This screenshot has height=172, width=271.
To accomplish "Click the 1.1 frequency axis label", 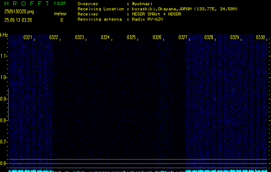I will (x=3, y=56).
